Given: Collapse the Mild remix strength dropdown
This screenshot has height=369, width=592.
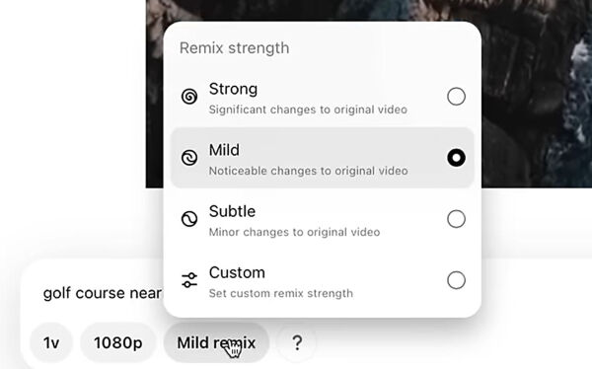Looking at the screenshot, I should point(216,342).
